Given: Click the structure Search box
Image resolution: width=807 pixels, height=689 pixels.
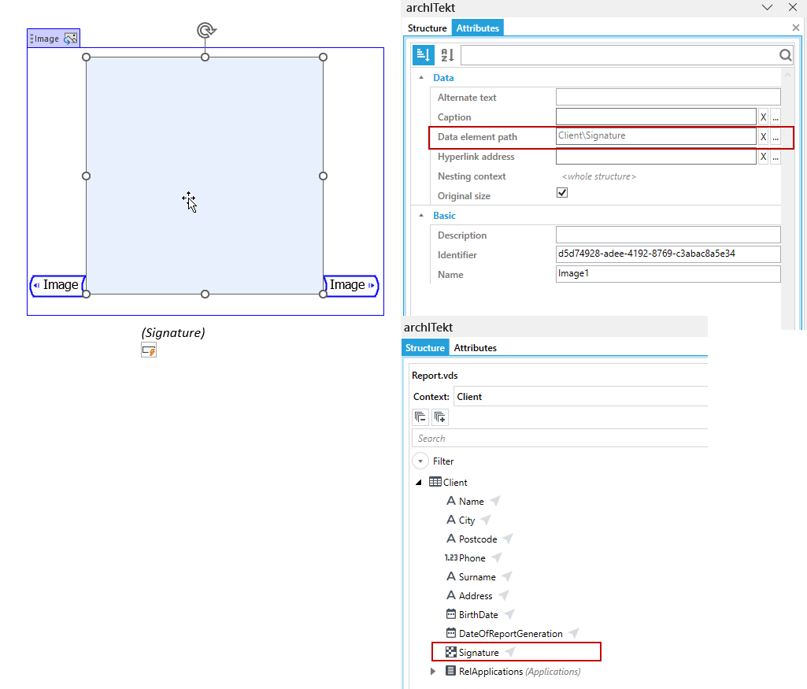Looking at the screenshot, I should (x=560, y=439).
